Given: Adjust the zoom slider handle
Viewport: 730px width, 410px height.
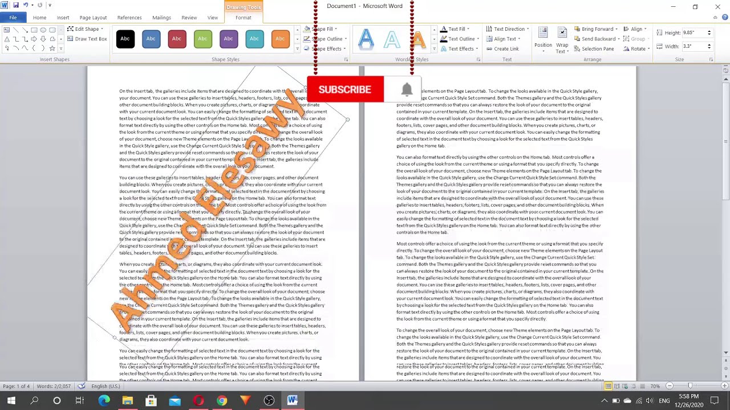Looking at the screenshot, I should [x=691, y=386].
